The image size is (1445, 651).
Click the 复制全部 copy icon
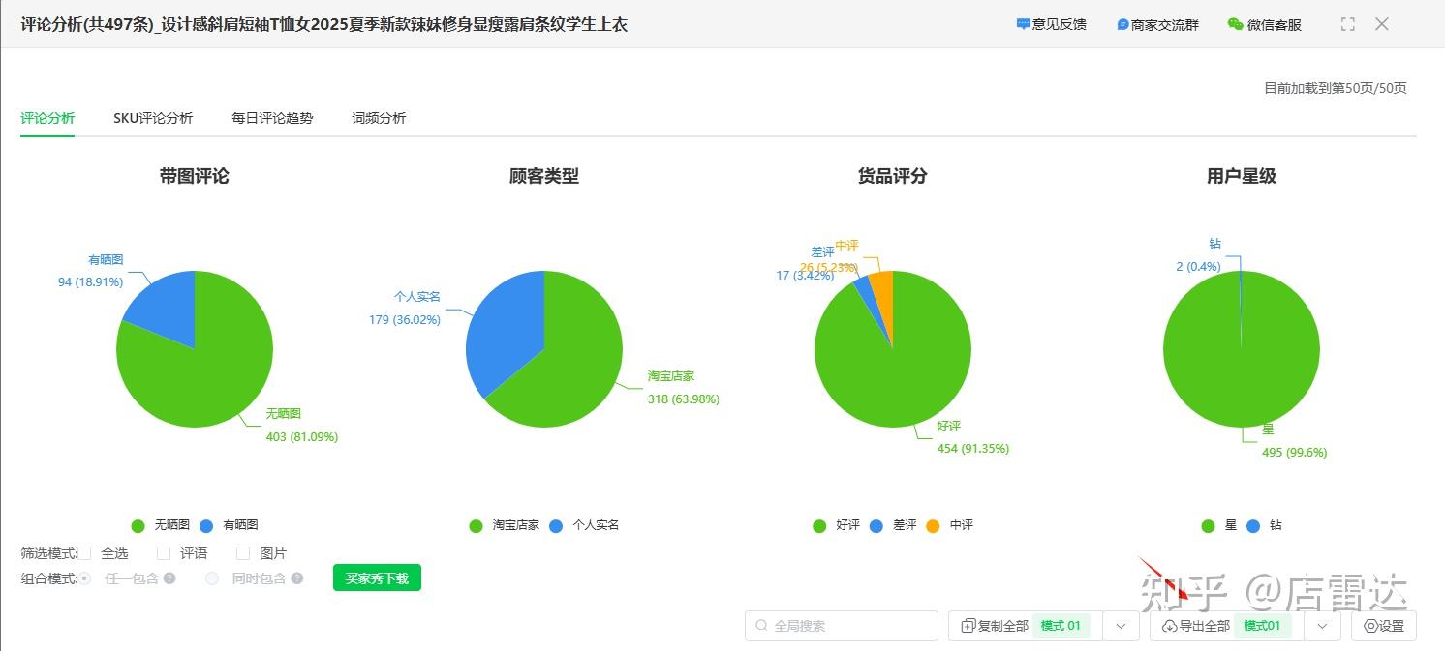click(x=968, y=626)
